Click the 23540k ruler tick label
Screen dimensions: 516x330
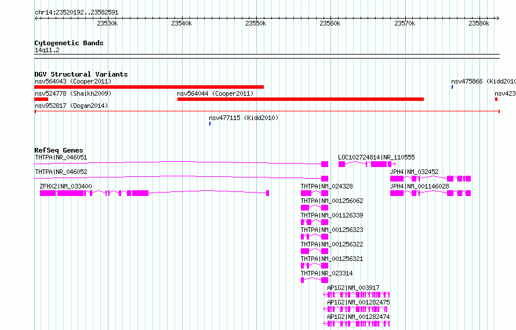(181, 23)
